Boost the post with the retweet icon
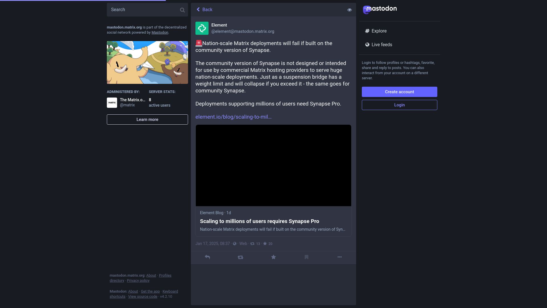547x308 pixels. pos(240,257)
